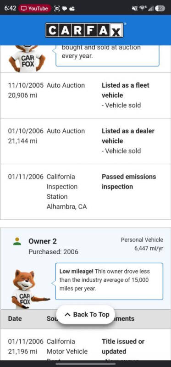Tap the YouTube casting indicator in status bar
The width and height of the screenshot is (171, 367).
(x=35, y=8)
